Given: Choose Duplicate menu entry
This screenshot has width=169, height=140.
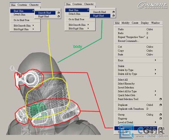Looking at the screenshot, I should click(123, 105).
